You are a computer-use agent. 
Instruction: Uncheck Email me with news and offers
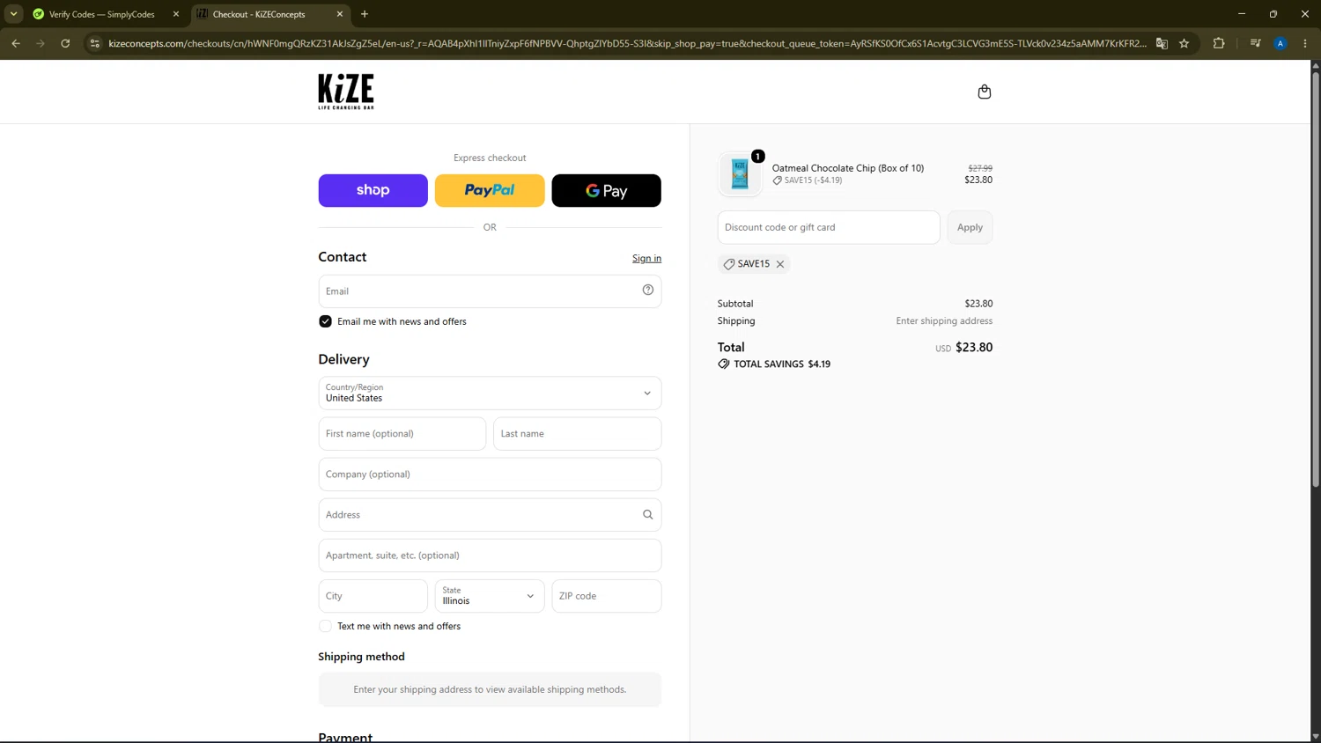(325, 321)
